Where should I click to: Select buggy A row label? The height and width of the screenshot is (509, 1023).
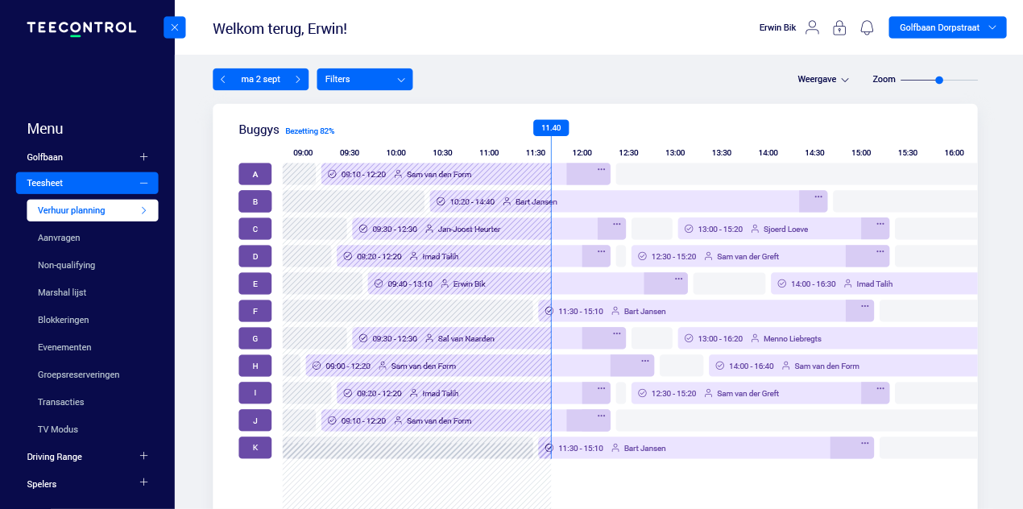255,174
